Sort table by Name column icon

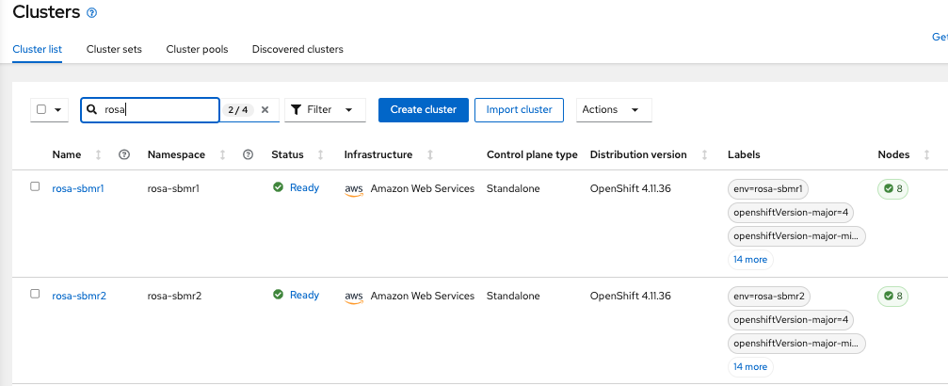click(x=99, y=154)
